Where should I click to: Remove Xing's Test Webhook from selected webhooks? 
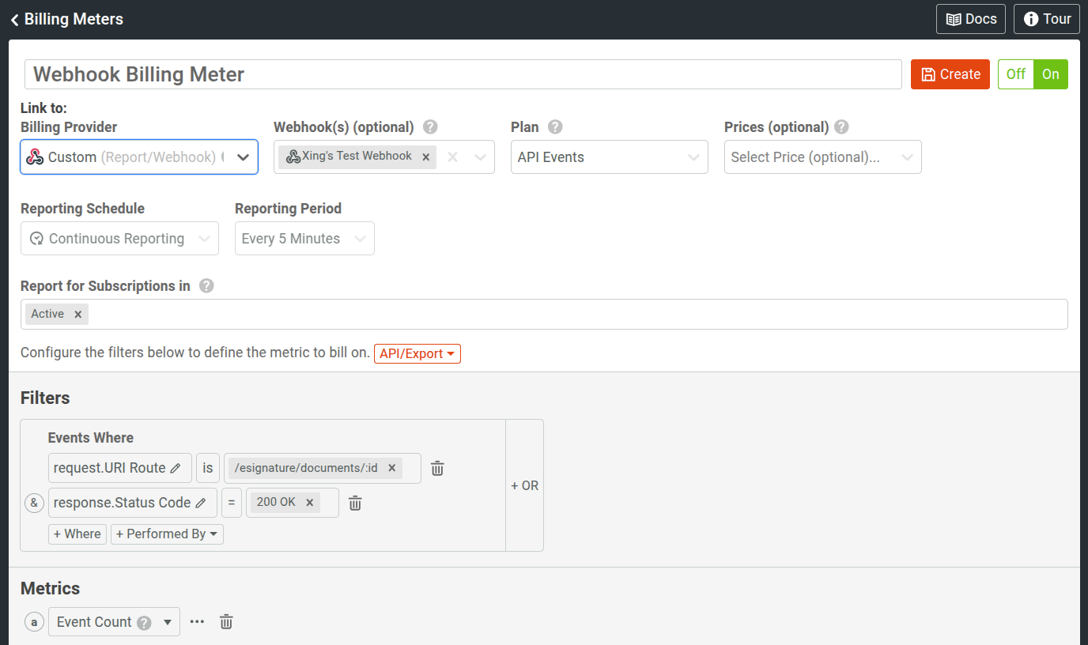click(x=426, y=157)
